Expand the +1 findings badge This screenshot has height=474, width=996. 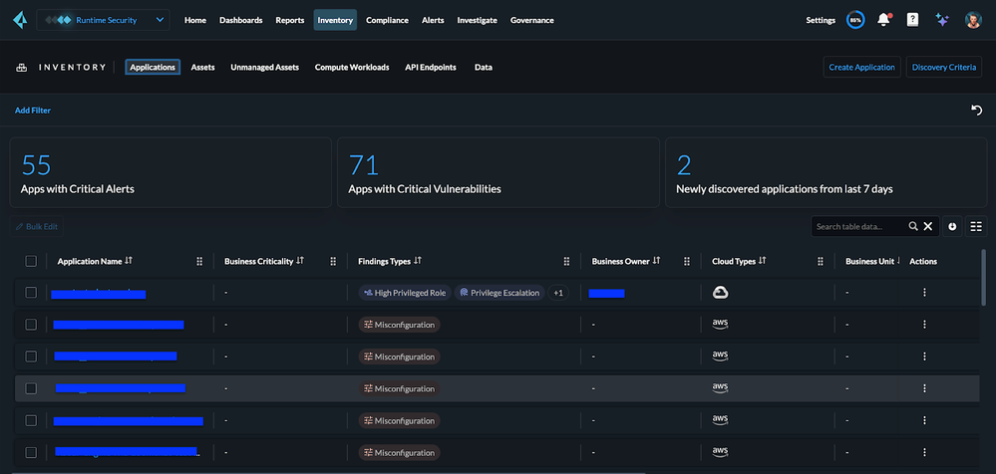(558, 293)
